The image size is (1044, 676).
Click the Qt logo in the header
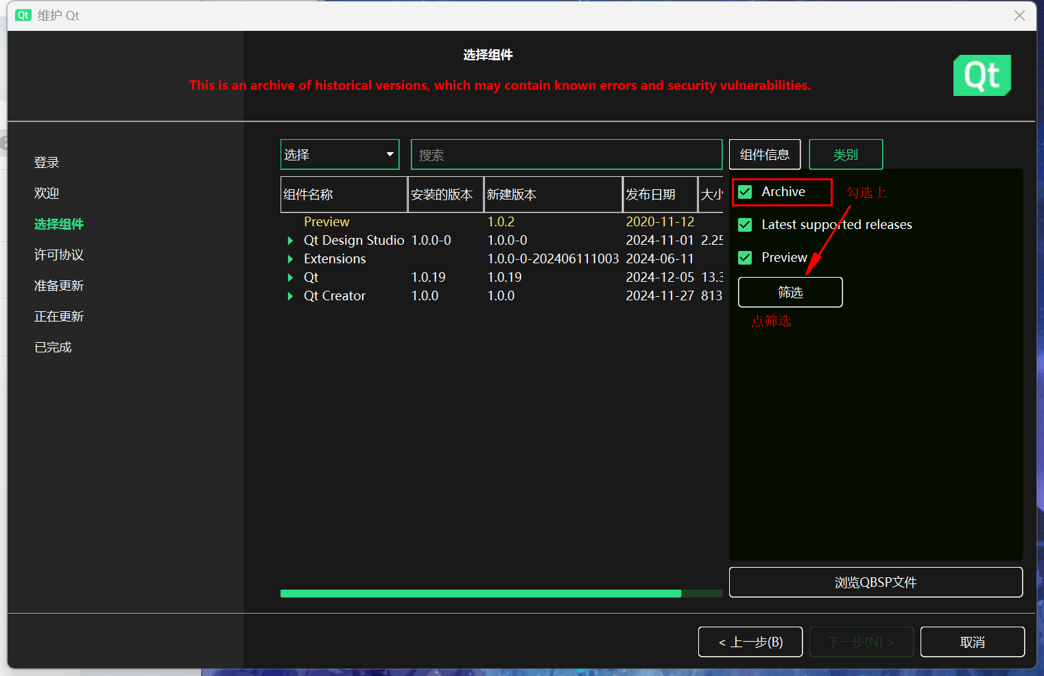(982, 75)
